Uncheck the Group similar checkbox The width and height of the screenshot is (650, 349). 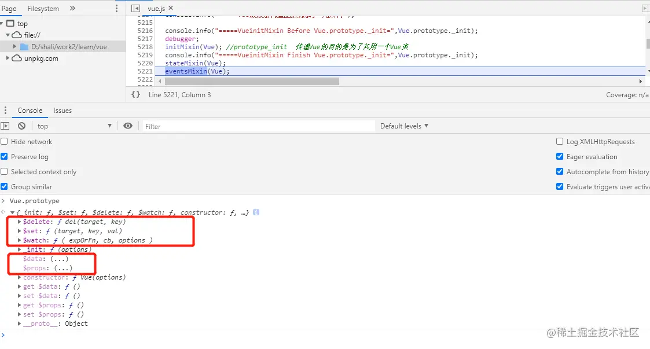pos(4,186)
